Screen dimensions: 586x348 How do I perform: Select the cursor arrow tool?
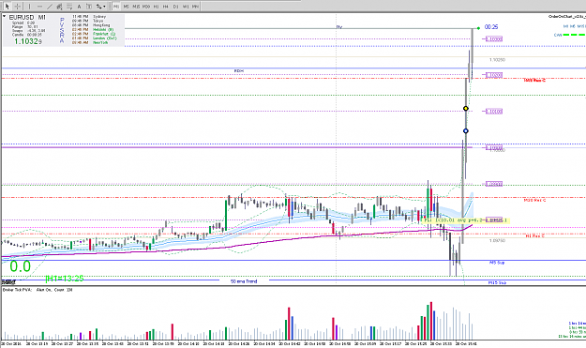click(7, 7)
